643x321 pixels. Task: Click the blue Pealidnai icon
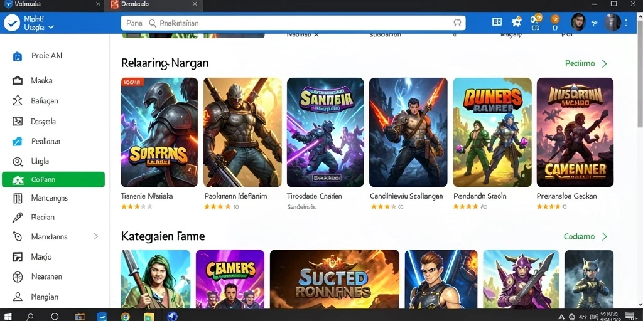coord(17,142)
